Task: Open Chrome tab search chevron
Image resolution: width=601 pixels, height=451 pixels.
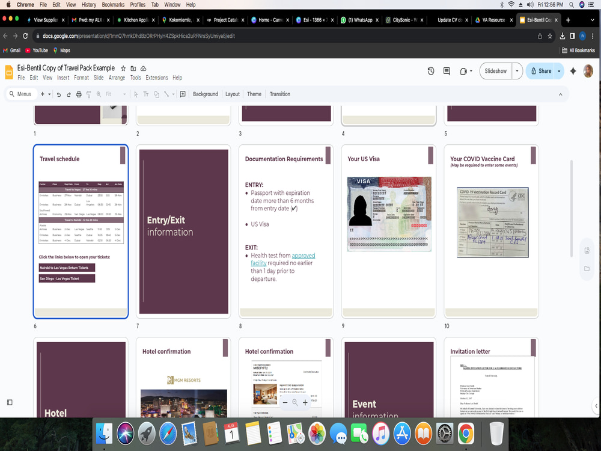Action: [x=592, y=20]
